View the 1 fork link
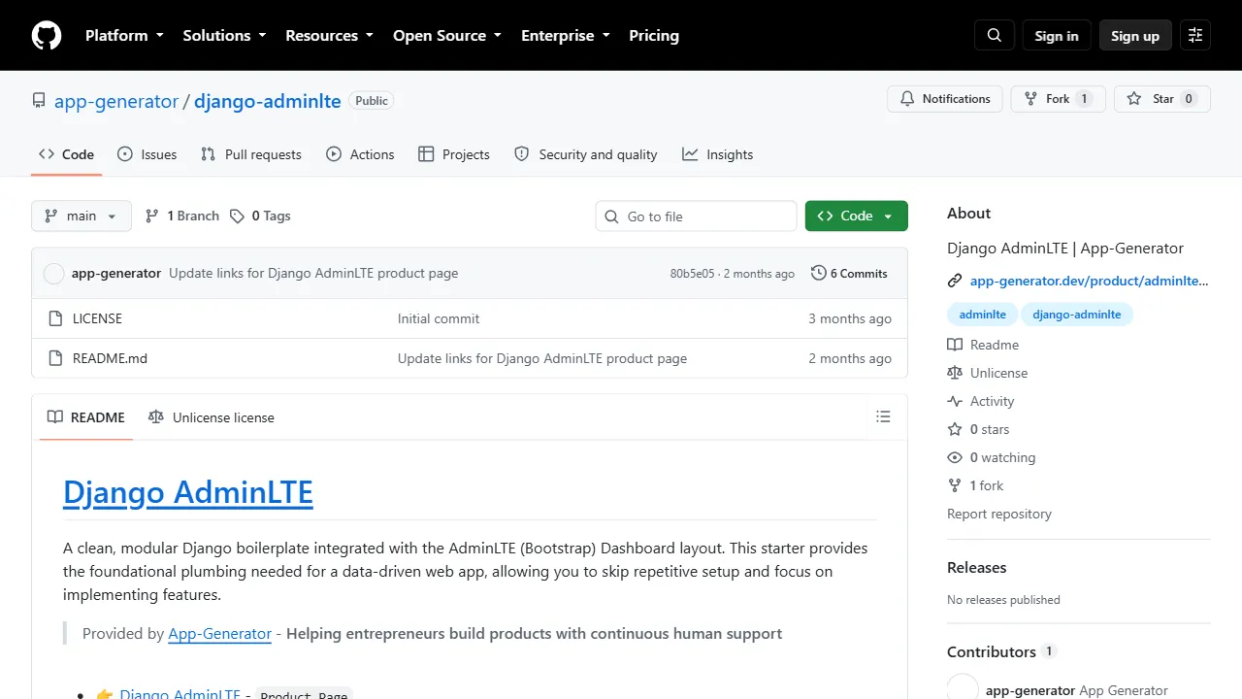This screenshot has height=699, width=1242. [x=975, y=485]
